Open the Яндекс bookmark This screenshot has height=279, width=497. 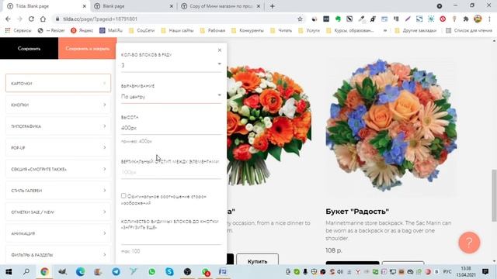(82, 30)
